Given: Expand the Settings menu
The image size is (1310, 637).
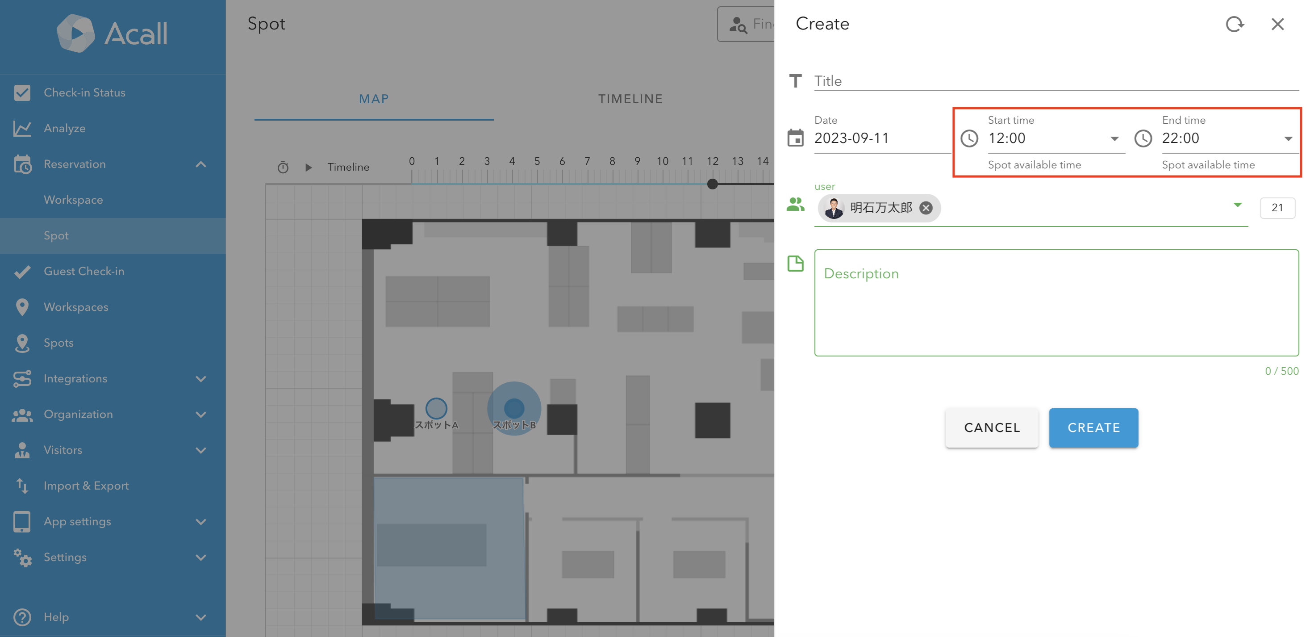Looking at the screenshot, I should coord(201,557).
